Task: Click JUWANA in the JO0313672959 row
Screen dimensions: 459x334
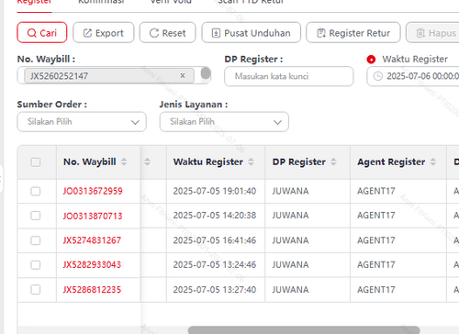Action: 290,191
